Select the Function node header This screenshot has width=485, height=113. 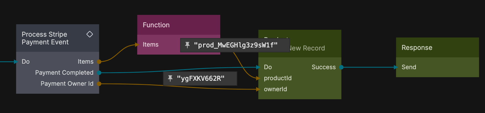178,25
